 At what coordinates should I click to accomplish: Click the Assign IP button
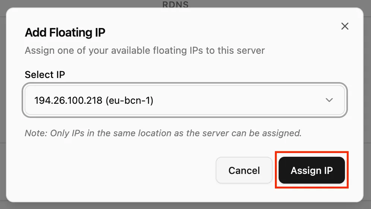click(x=311, y=171)
